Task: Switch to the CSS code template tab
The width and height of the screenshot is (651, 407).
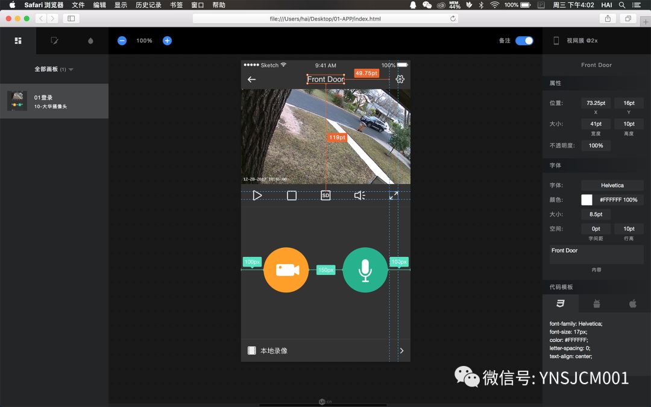Action: (x=560, y=303)
